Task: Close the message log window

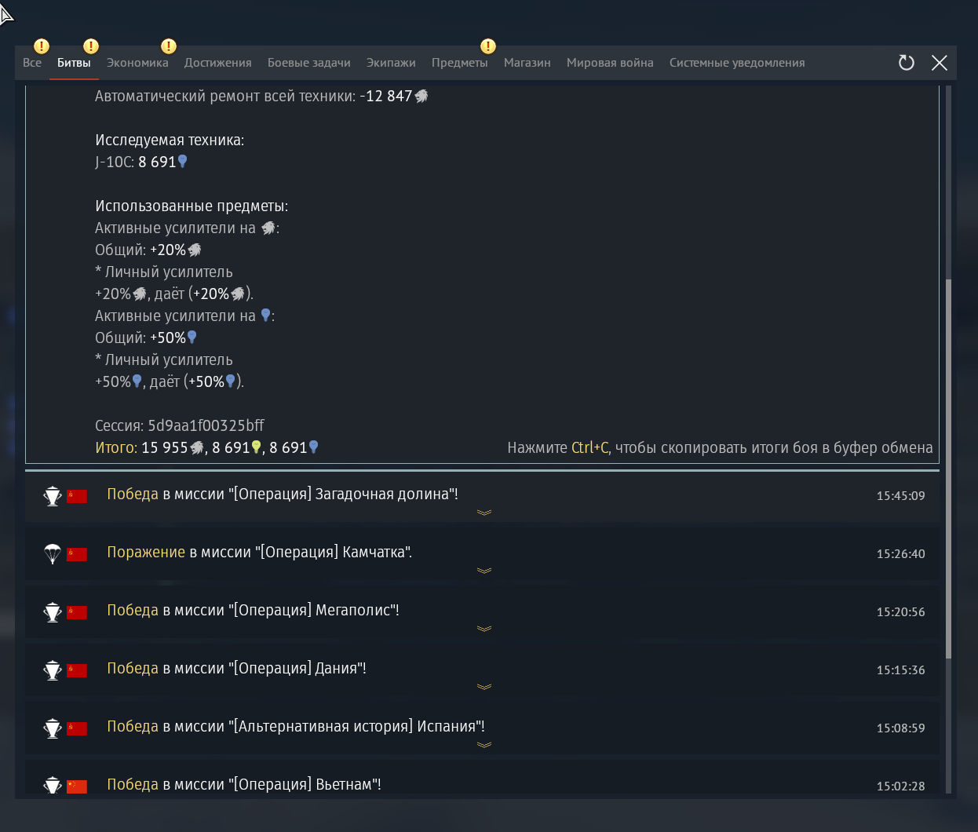Action: click(x=940, y=63)
